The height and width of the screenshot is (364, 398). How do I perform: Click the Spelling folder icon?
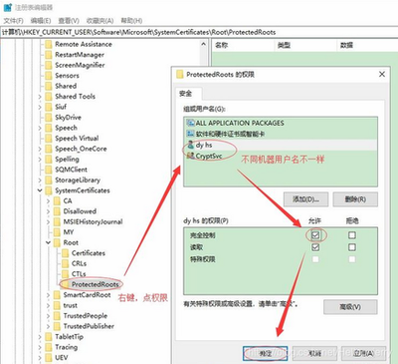click(49, 160)
